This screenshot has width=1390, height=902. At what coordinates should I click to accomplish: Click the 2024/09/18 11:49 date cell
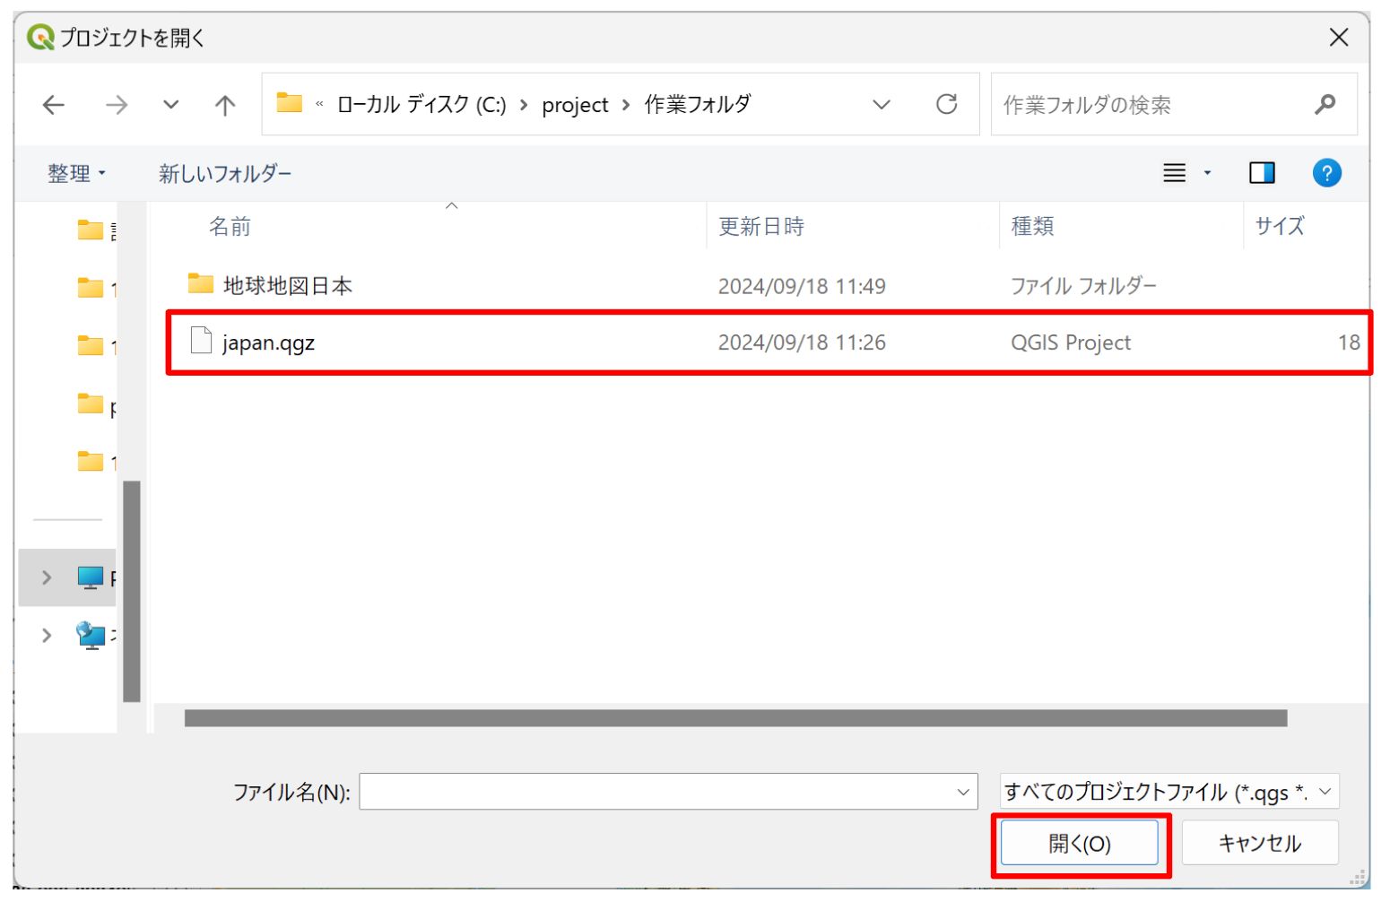[802, 286]
